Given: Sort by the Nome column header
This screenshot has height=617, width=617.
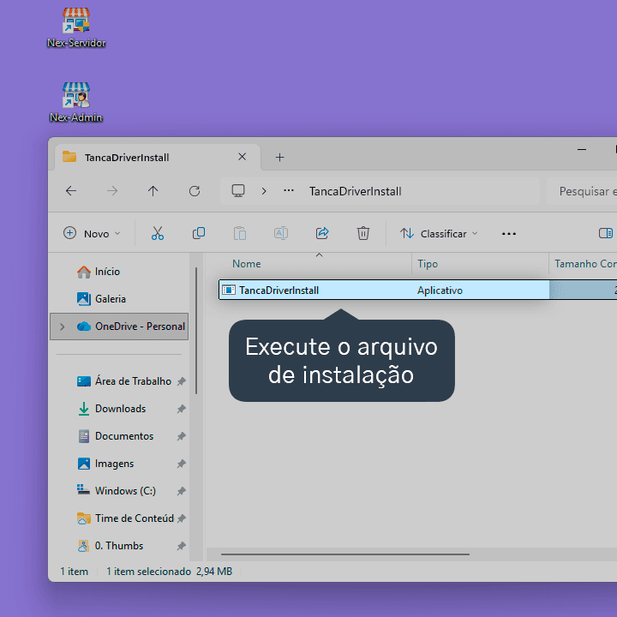Looking at the screenshot, I should (x=246, y=264).
